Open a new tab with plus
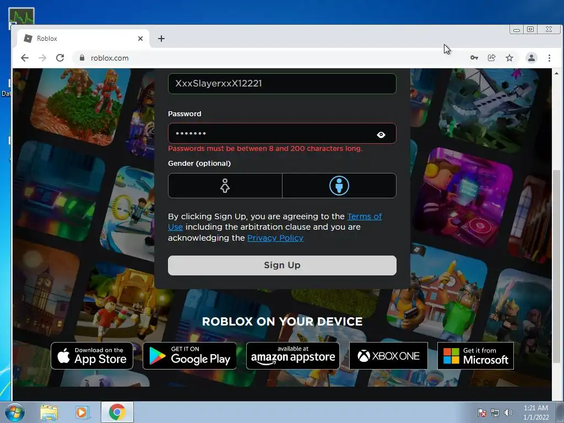This screenshot has height=423, width=564. tap(161, 39)
